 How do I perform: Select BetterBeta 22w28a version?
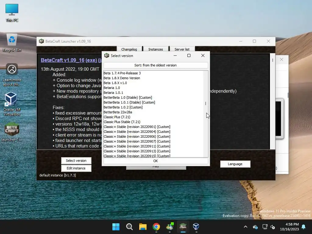[x=153, y=112]
